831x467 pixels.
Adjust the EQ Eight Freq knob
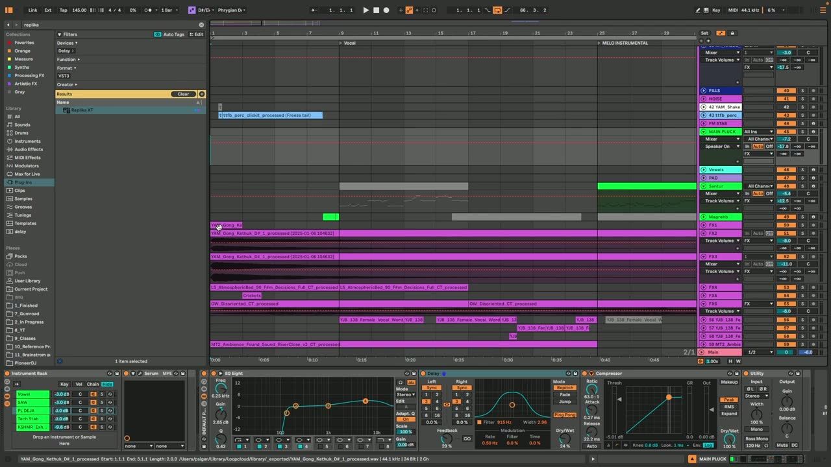(221, 389)
